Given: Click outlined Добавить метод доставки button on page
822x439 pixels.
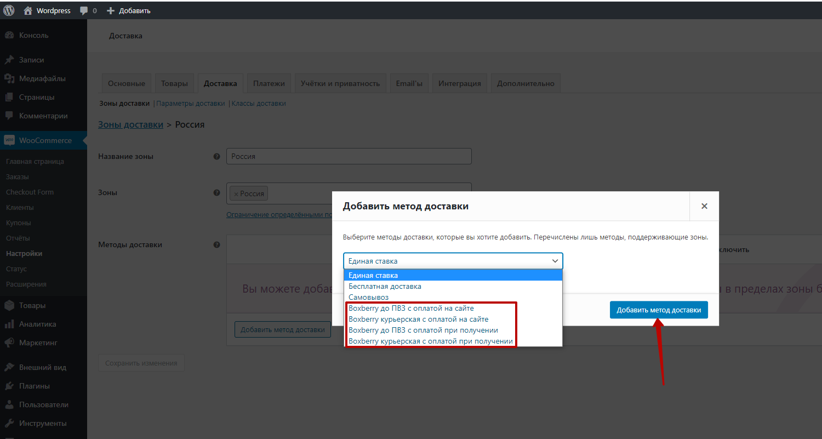Looking at the screenshot, I should (282, 329).
